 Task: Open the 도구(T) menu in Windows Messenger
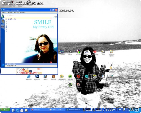click(x=16, y=12)
